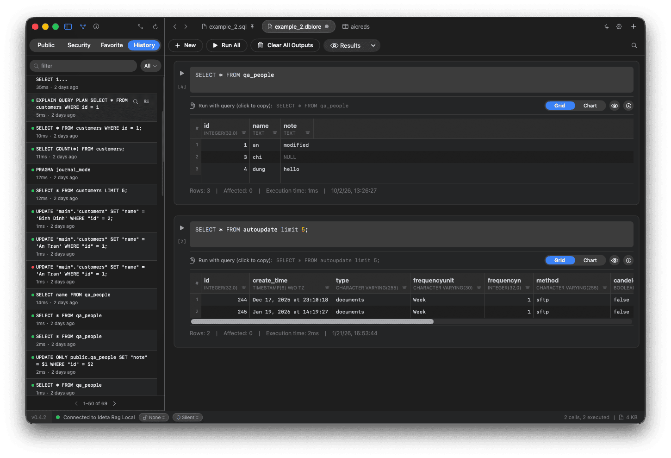
Task: Click list icon on EXPLAIN QUERY PLAN entry
Action: pyautogui.click(x=146, y=102)
